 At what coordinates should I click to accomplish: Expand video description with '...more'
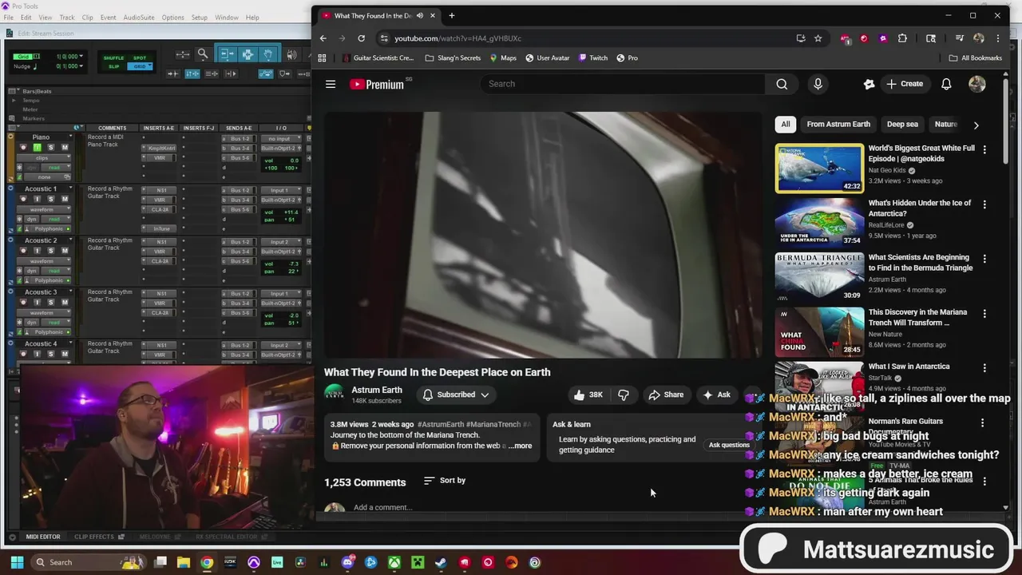(520, 446)
